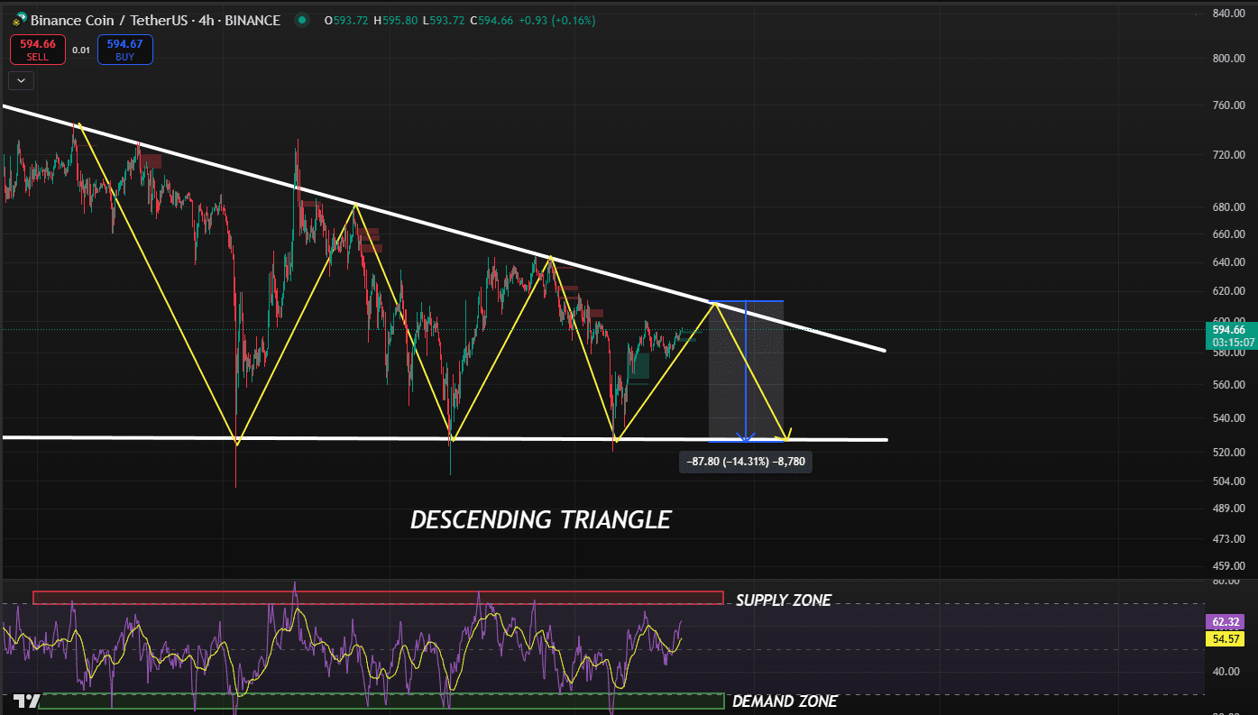Click the DESCENDING TRIANGLE text annotation

click(541, 520)
